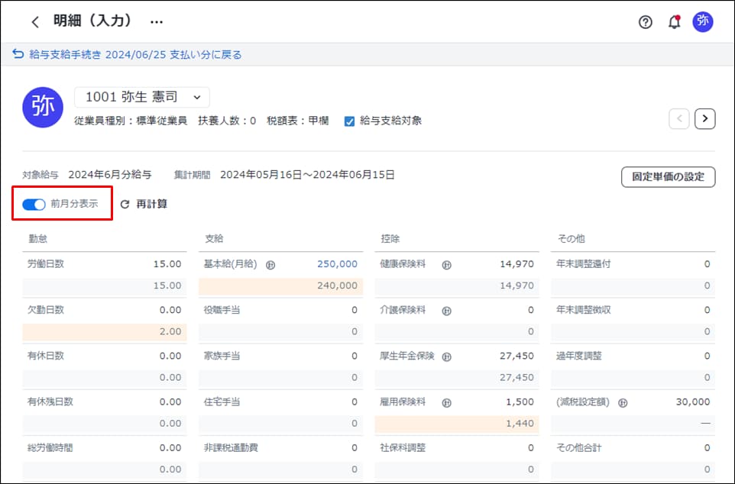Click the 扶養人数：0 text

coord(228,121)
